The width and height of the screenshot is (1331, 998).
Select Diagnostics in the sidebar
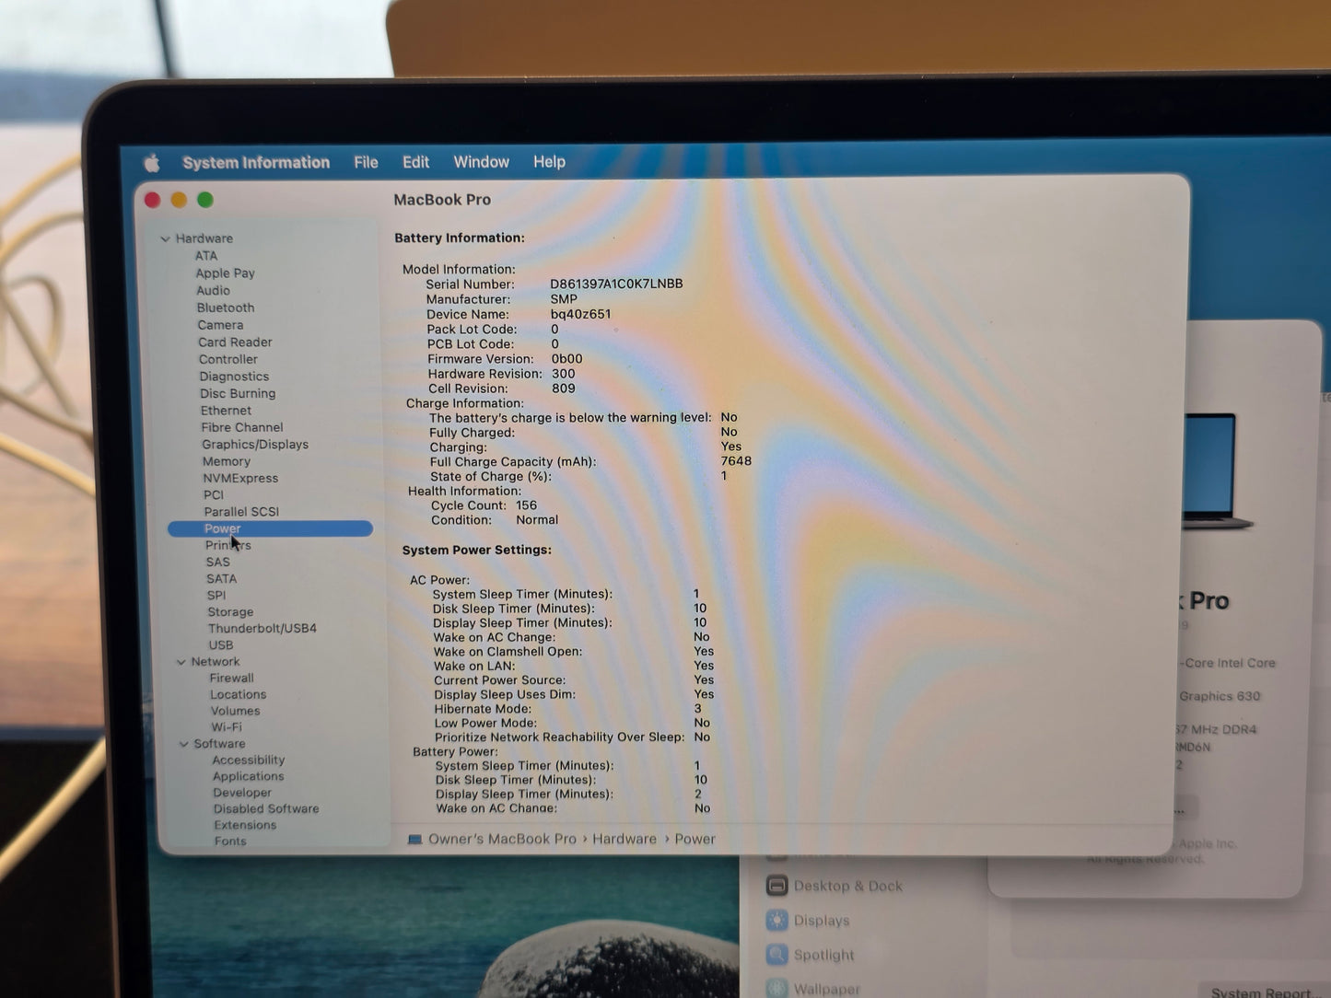[x=234, y=377]
